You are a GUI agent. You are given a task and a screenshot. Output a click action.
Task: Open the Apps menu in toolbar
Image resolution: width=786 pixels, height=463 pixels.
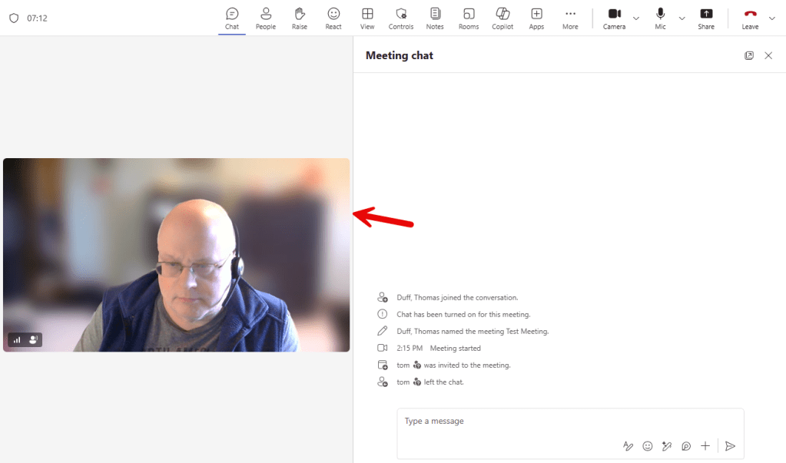(x=536, y=18)
